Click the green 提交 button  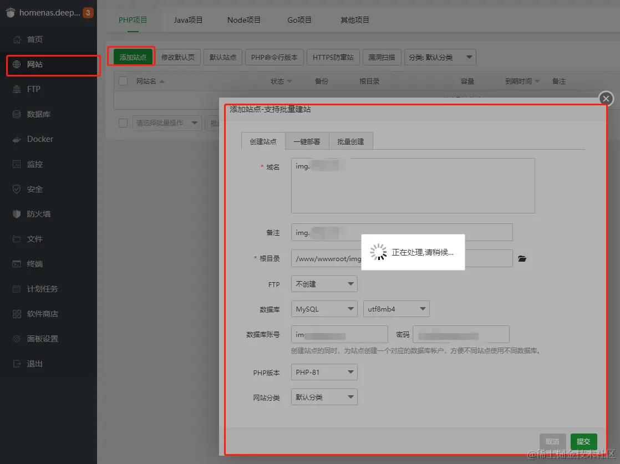[583, 441]
